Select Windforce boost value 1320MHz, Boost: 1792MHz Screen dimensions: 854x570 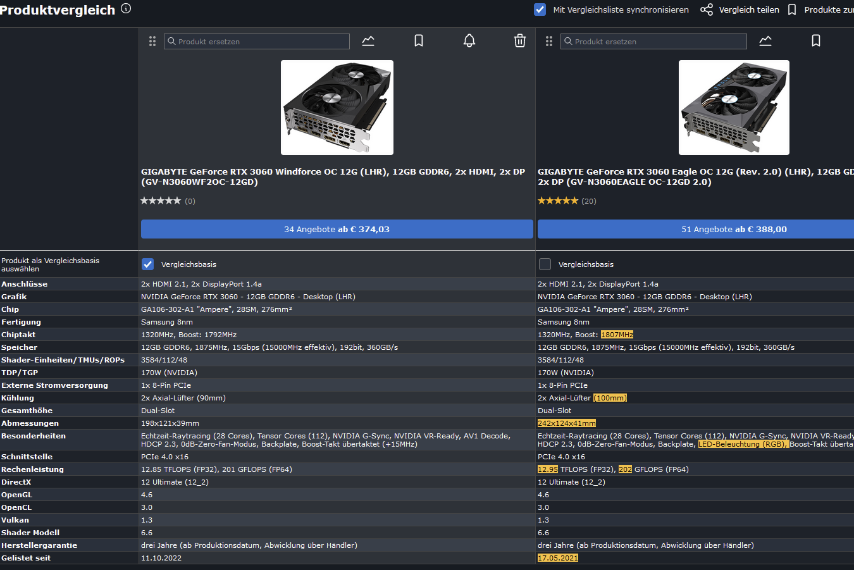pyautogui.click(x=189, y=335)
